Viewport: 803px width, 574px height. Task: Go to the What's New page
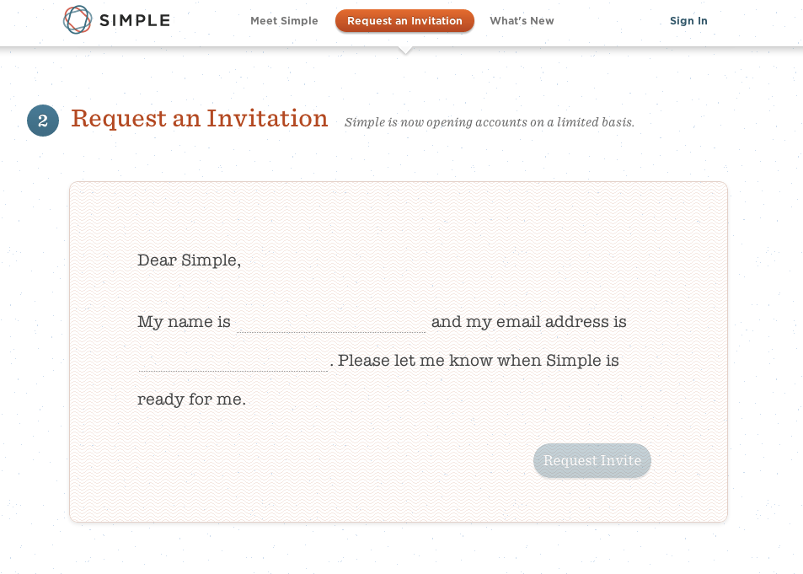522,21
